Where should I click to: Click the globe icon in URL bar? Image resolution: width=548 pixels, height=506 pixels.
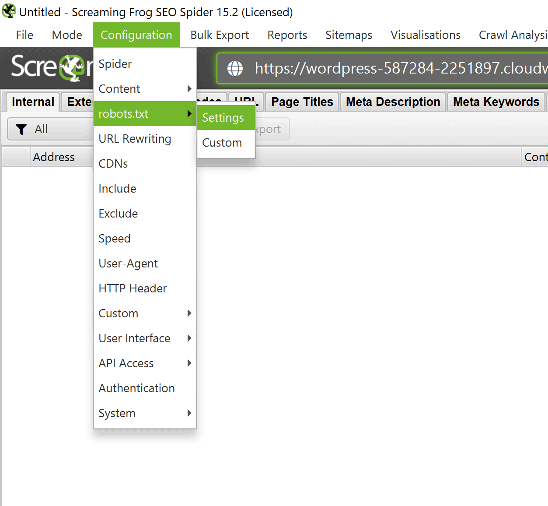pyautogui.click(x=235, y=68)
